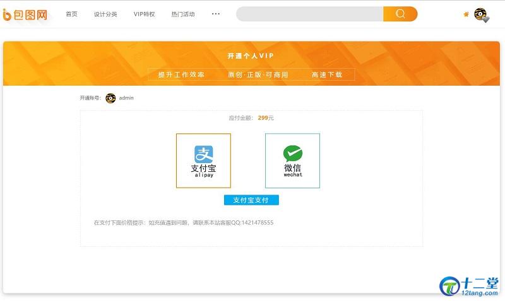Open the VIP特权 page
This screenshot has width=505, height=301.
[144, 14]
